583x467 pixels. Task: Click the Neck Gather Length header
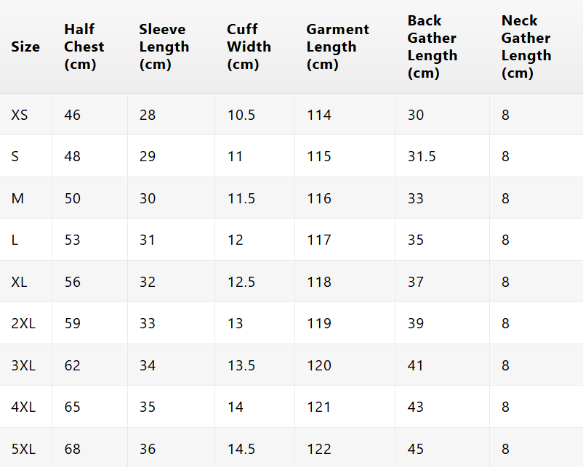click(526, 46)
